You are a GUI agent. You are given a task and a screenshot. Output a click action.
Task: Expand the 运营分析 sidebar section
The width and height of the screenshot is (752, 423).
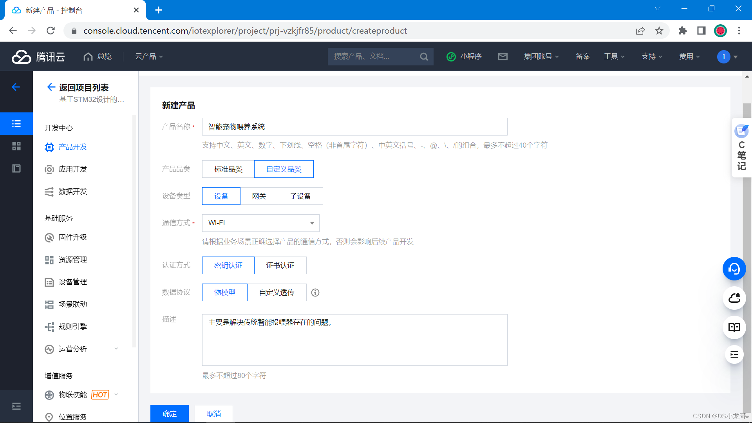point(116,349)
